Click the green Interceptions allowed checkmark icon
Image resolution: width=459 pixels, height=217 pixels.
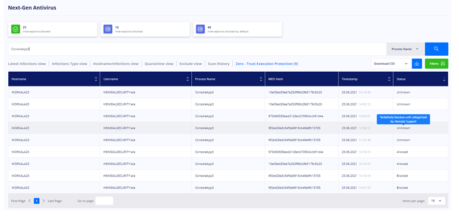[x=15, y=29]
